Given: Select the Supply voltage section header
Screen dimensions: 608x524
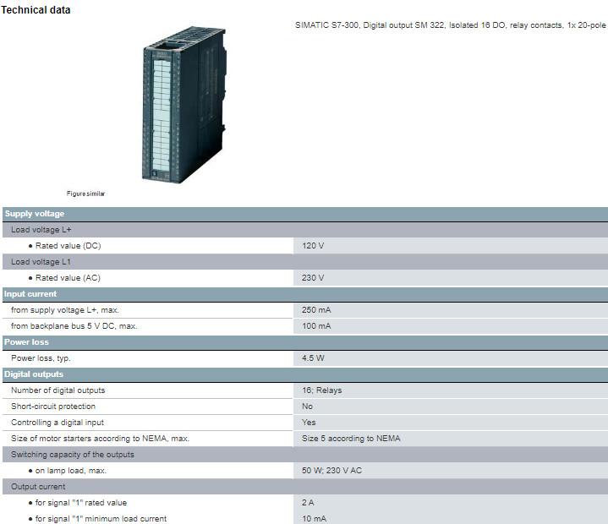Looking at the screenshot, I should coord(305,214).
